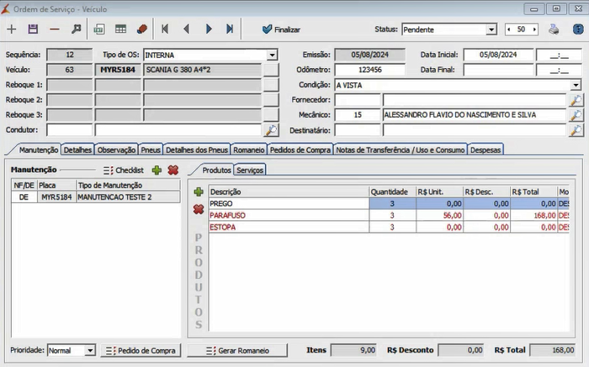589x367 pixels.
Task: Switch to the Manutenção tab
Action: (x=39, y=150)
